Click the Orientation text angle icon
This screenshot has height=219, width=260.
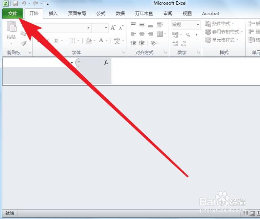tap(153, 43)
